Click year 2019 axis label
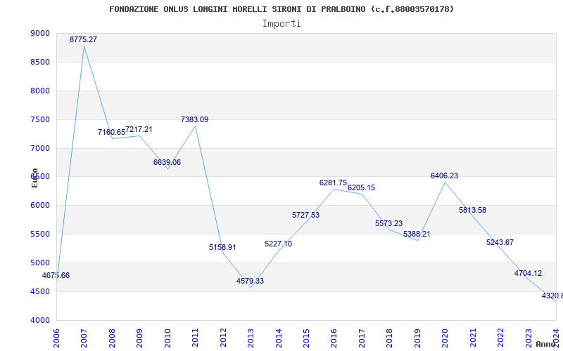 point(417,338)
